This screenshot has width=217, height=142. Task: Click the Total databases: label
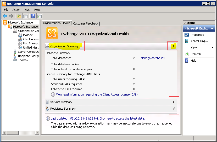coord(62,58)
